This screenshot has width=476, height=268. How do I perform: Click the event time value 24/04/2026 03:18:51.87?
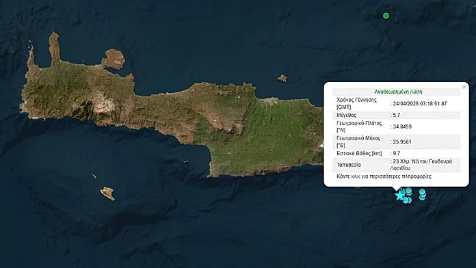[x=420, y=103]
